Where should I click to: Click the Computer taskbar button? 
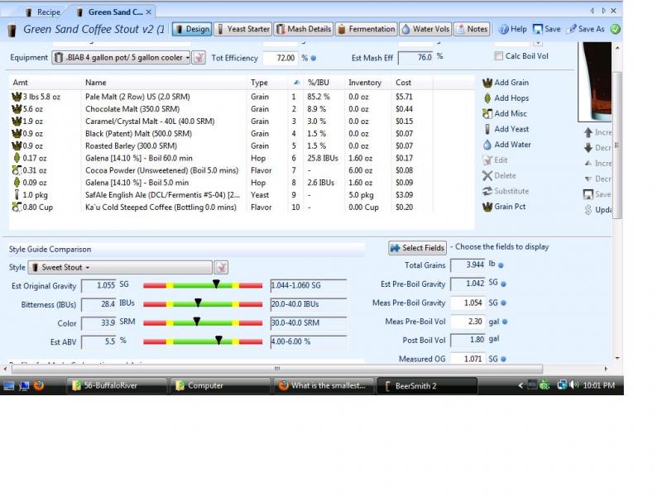(x=220, y=385)
